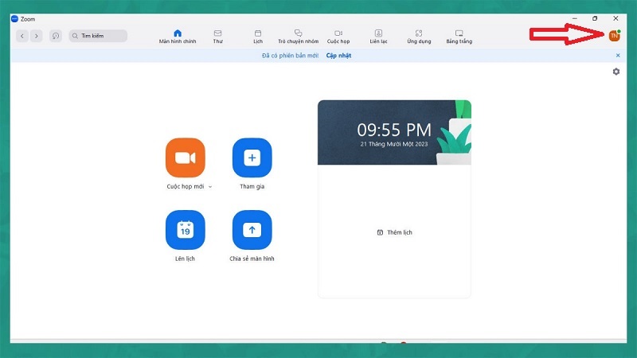The image size is (637, 358).
Task: Open the TN profile avatar menu
Action: (x=614, y=35)
